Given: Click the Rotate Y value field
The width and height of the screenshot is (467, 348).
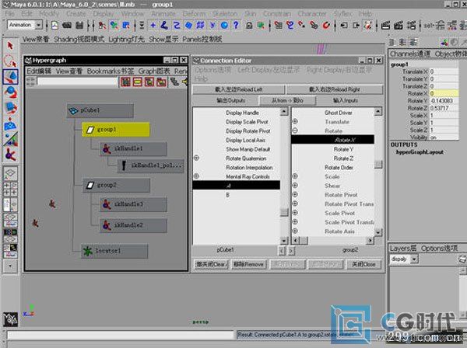Looking at the screenshot, I should pyautogui.click(x=444, y=101).
